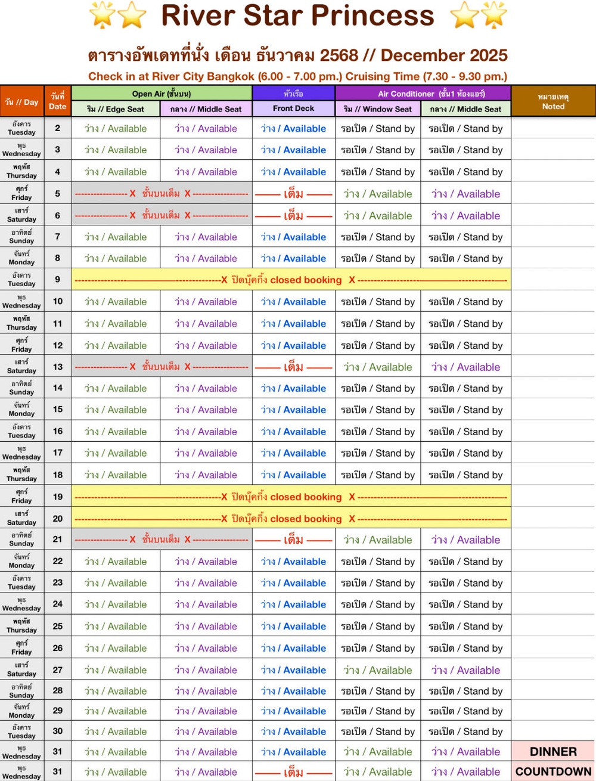This screenshot has width=596, height=781.
Task: Click Front Deck เต็ม for Saturday 6
Action: [x=294, y=215]
